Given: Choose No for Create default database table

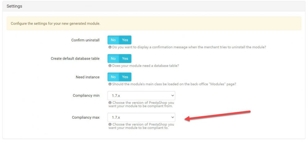Looking at the screenshot, I should pos(113,58).
